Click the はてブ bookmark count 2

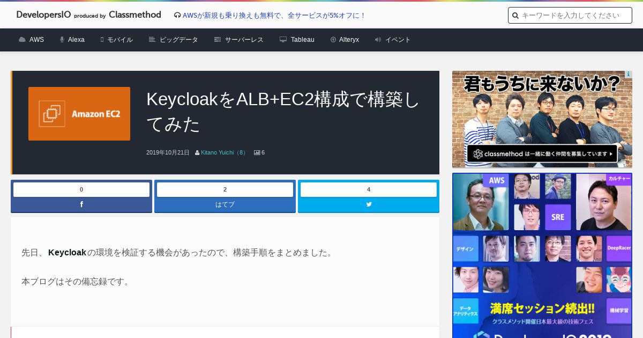click(225, 189)
